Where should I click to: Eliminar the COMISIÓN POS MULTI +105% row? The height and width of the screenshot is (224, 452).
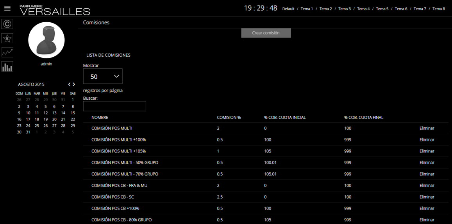click(x=427, y=151)
